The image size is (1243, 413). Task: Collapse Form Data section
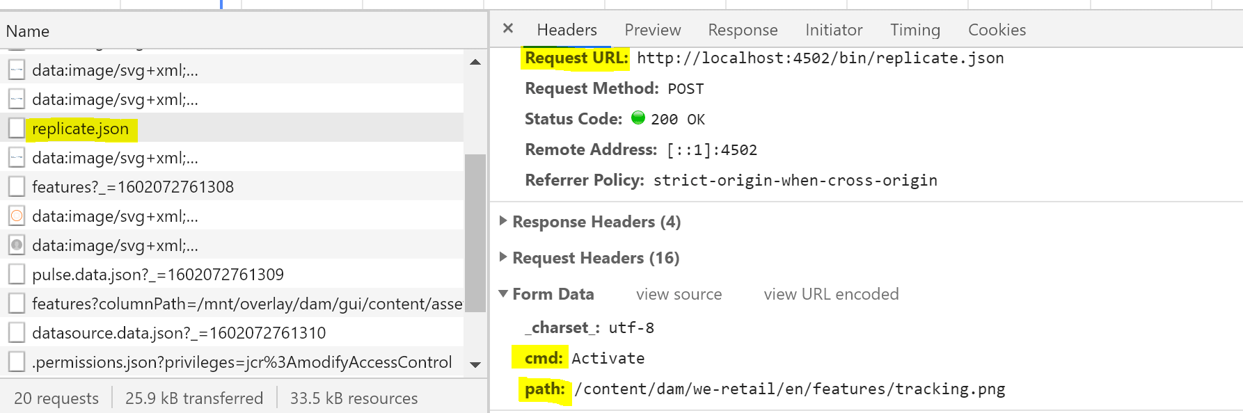[503, 294]
